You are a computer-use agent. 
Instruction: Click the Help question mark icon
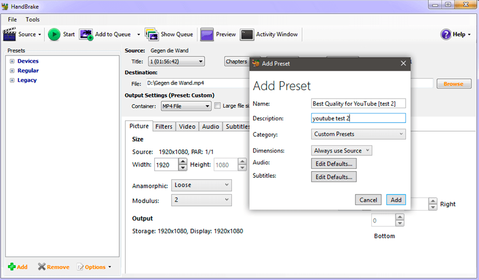point(446,34)
